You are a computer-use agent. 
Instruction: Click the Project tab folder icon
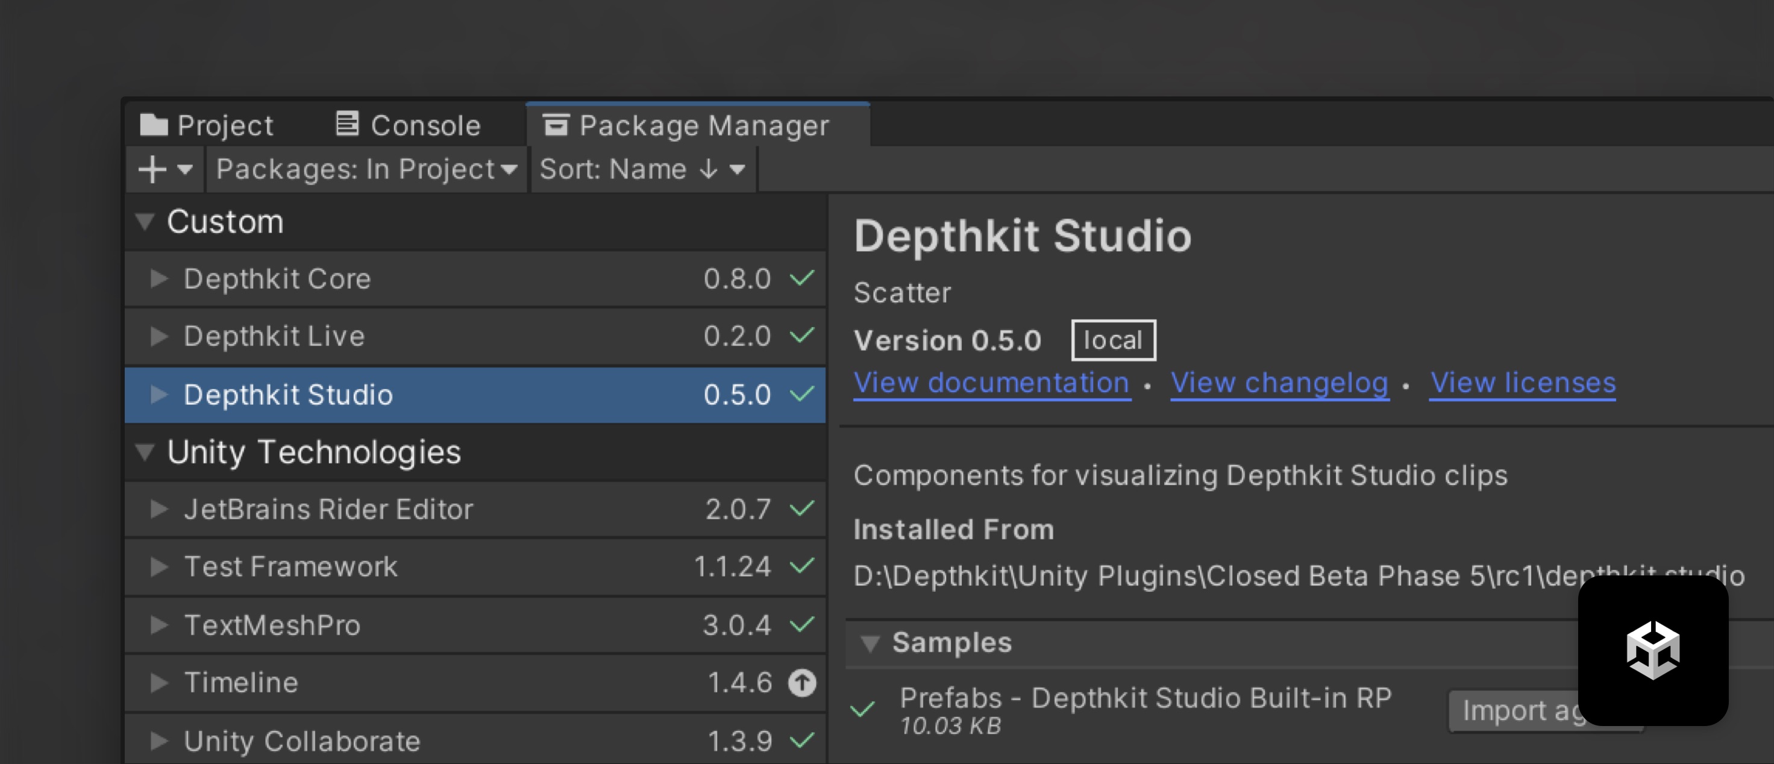pyautogui.click(x=154, y=125)
